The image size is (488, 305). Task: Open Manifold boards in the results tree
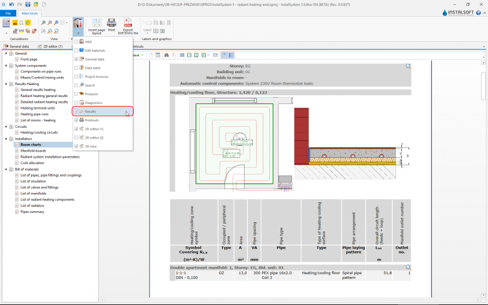[x=33, y=151]
